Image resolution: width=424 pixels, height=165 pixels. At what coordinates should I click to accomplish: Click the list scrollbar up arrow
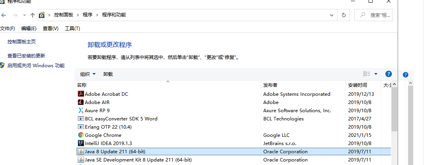pos(394,84)
